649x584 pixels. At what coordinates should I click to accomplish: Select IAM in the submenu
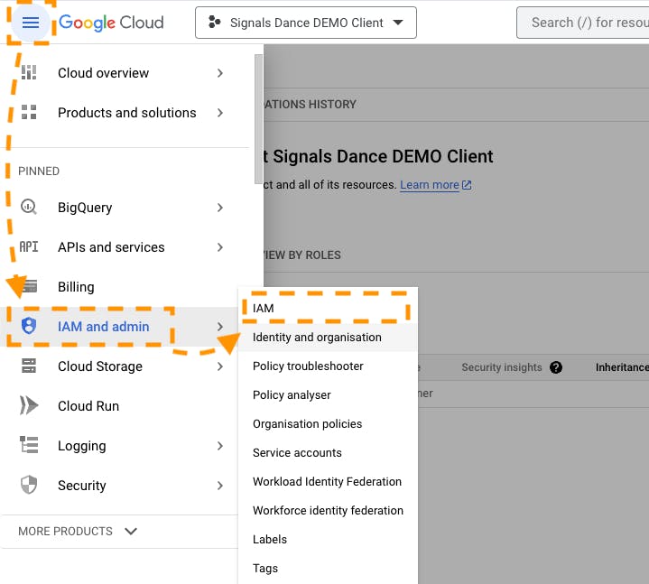tap(328, 308)
